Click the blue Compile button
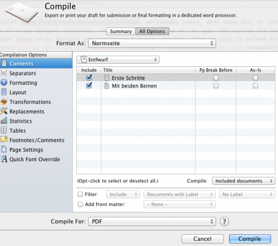278x246 pixels. [250, 239]
